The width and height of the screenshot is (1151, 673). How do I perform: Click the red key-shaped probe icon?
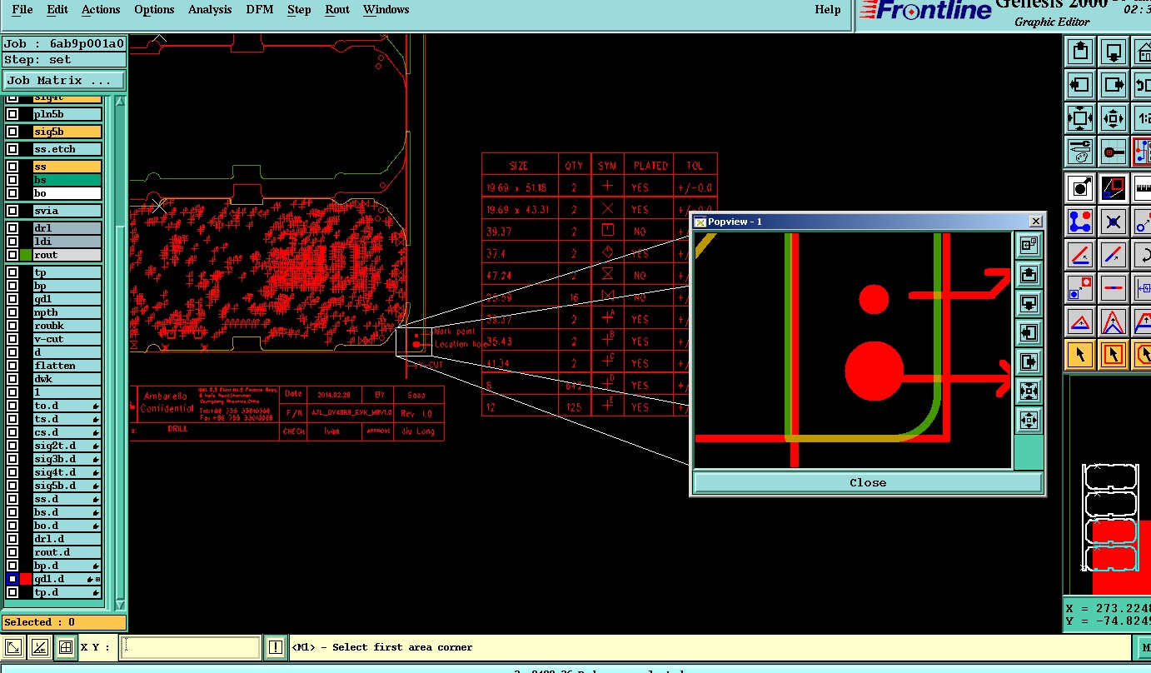(1114, 152)
